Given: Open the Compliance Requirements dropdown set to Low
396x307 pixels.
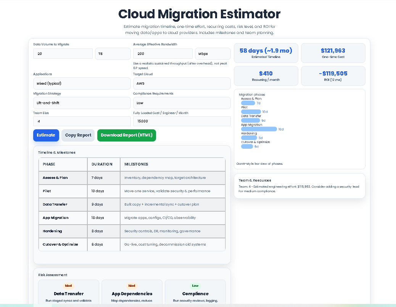Looking at the screenshot, I should click(x=182, y=103).
